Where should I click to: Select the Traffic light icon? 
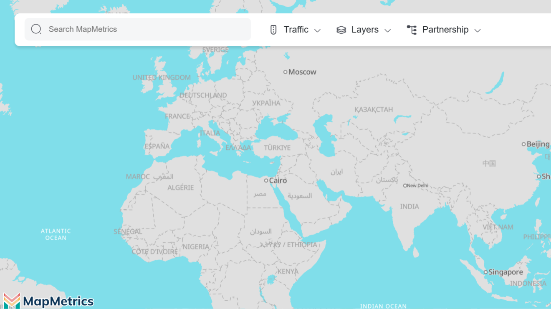274,29
